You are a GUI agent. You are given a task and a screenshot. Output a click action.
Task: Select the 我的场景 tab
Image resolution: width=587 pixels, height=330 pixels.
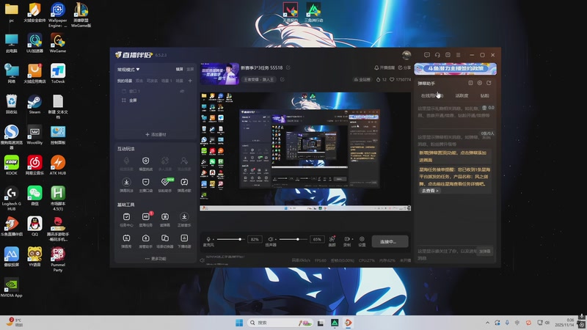click(x=125, y=81)
